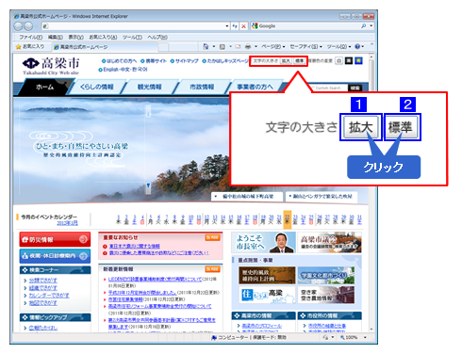Open the ツール(T) menu in menu bar
Screen dimensions: 462x354
[132, 37]
